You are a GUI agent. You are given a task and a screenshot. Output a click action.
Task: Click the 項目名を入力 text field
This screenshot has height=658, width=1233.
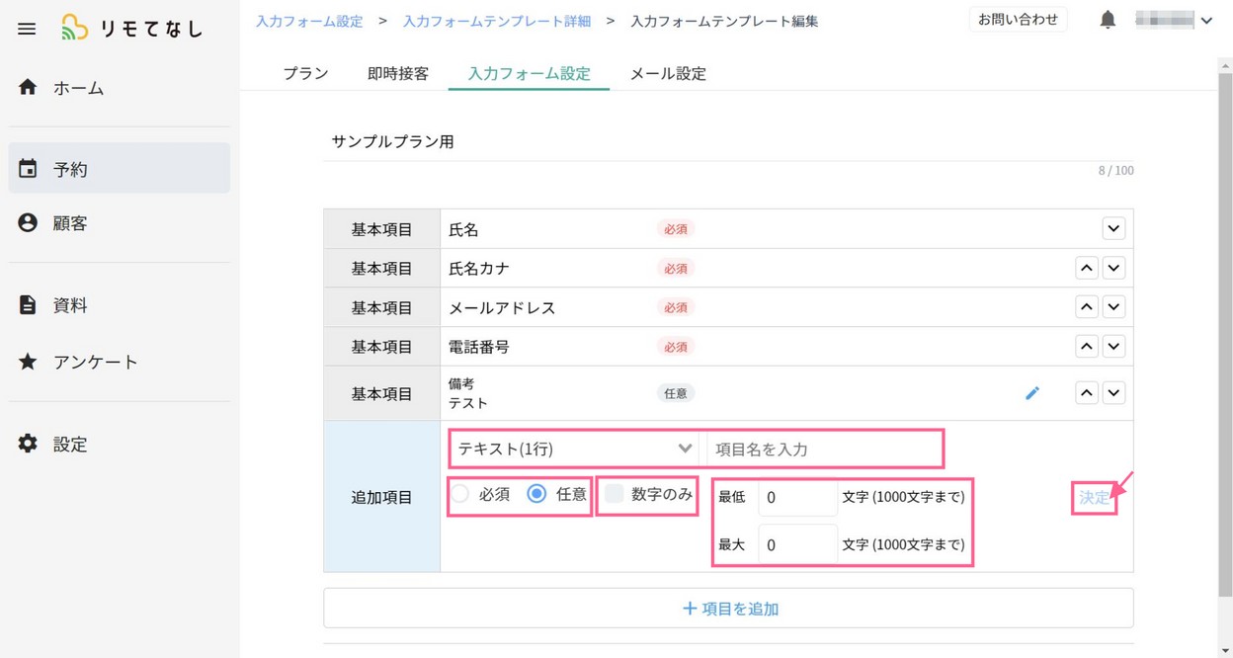coord(823,449)
